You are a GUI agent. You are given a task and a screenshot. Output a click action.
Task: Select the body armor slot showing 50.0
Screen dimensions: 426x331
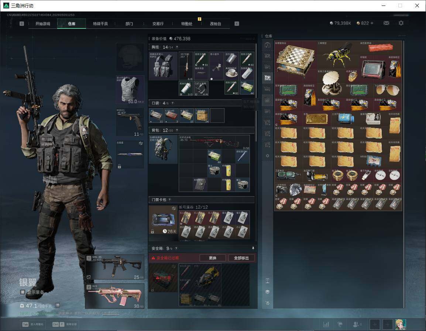[x=130, y=90]
